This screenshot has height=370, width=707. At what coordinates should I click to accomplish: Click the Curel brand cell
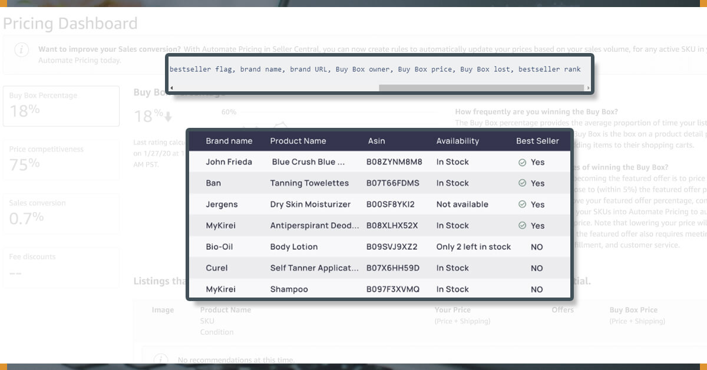click(x=217, y=268)
